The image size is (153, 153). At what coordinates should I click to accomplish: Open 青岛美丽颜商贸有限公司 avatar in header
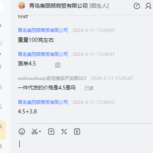(x=22, y=6)
